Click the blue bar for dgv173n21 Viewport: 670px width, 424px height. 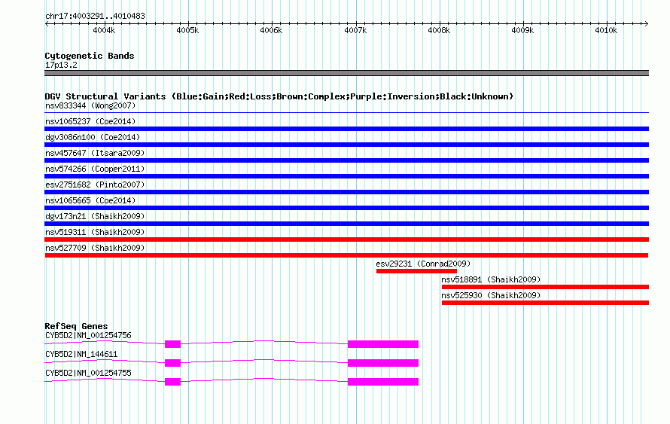(x=346, y=224)
